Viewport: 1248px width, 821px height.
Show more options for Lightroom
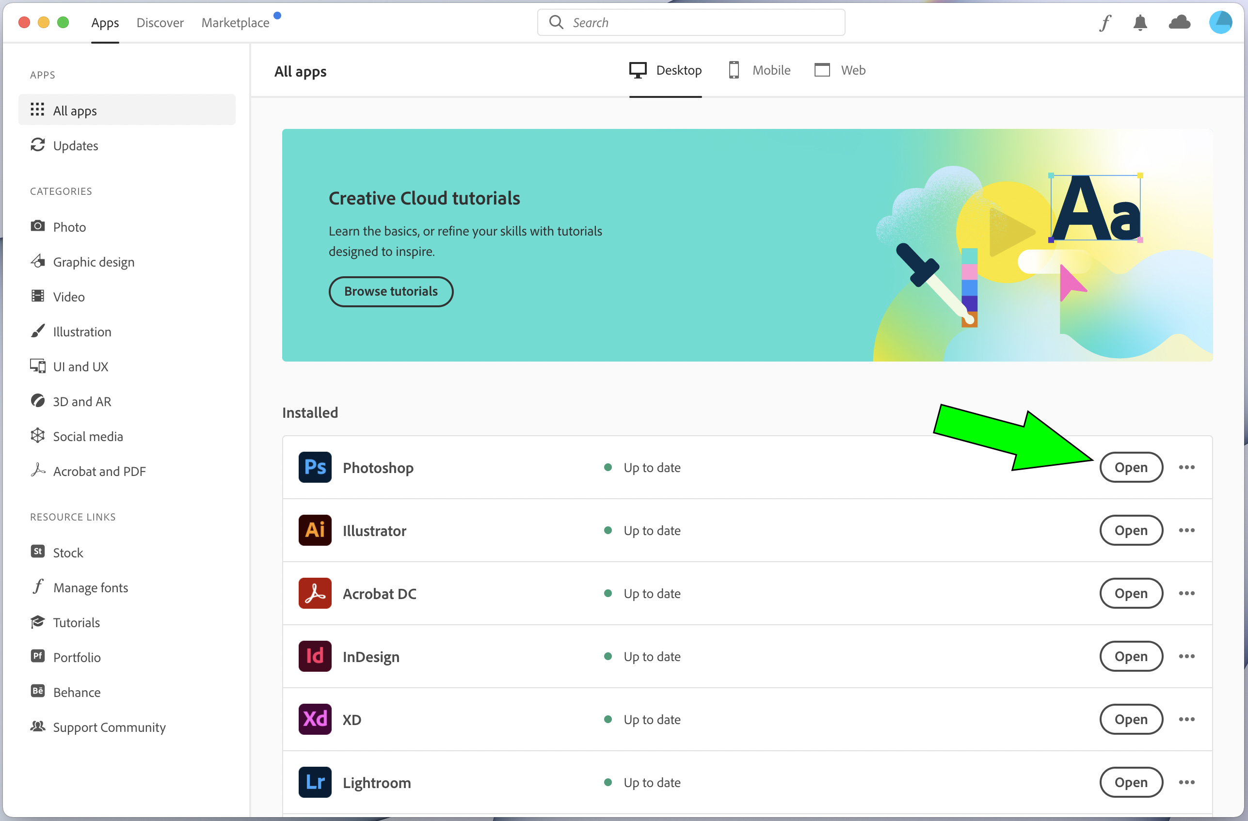coord(1186,782)
